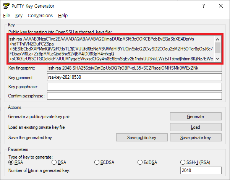Click 'Type of key to generate:' label
Screen dimensions: 230x180
(31, 157)
